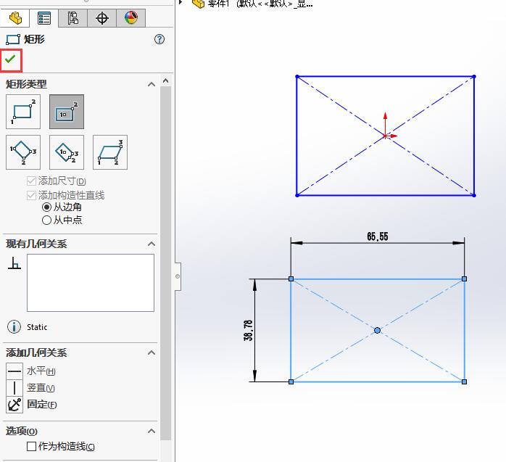The image size is (506, 462).
Task: Click the part icon in flyout tree
Action: tap(199, 3)
